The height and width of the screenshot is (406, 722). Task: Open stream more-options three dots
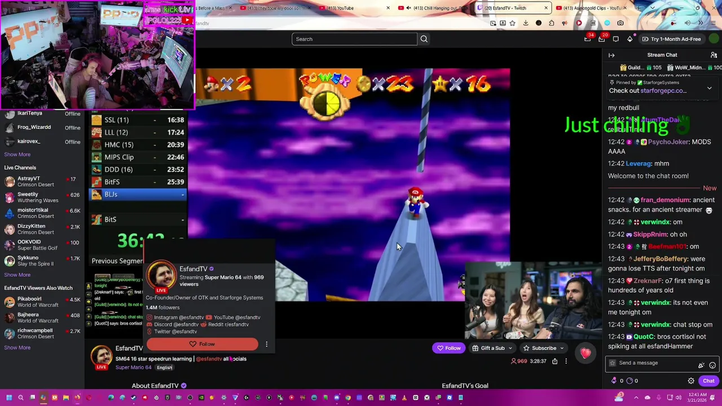566,361
